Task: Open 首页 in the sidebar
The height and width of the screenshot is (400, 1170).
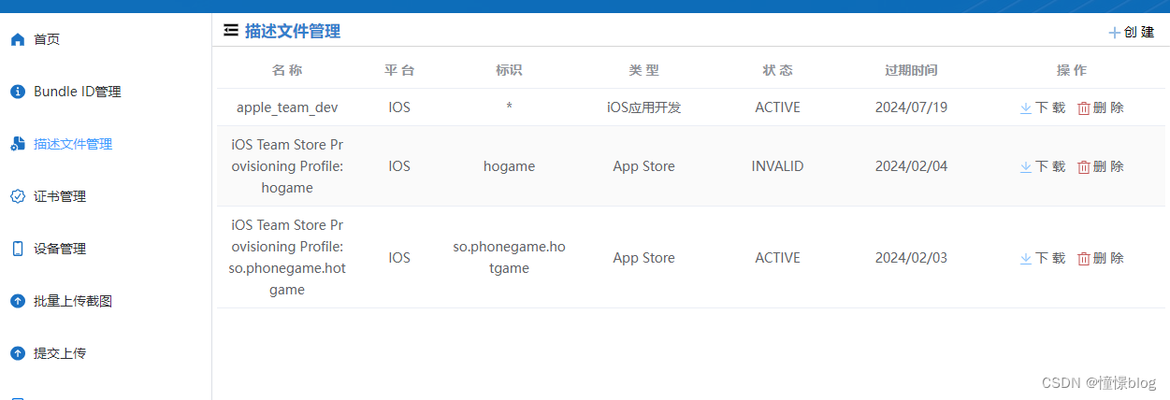Action: coord(47,39)
